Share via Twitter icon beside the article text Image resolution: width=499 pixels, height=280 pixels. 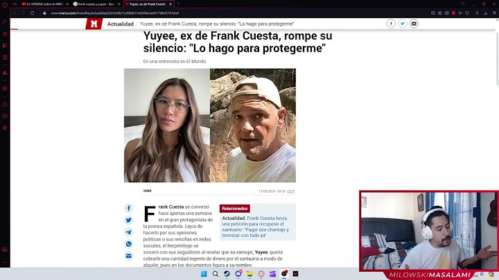[x=129, y=220]
